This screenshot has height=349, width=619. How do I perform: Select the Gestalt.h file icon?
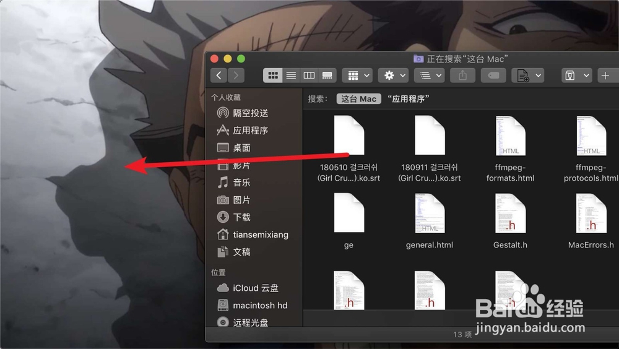pyautogui.click(x=511, y=213)
